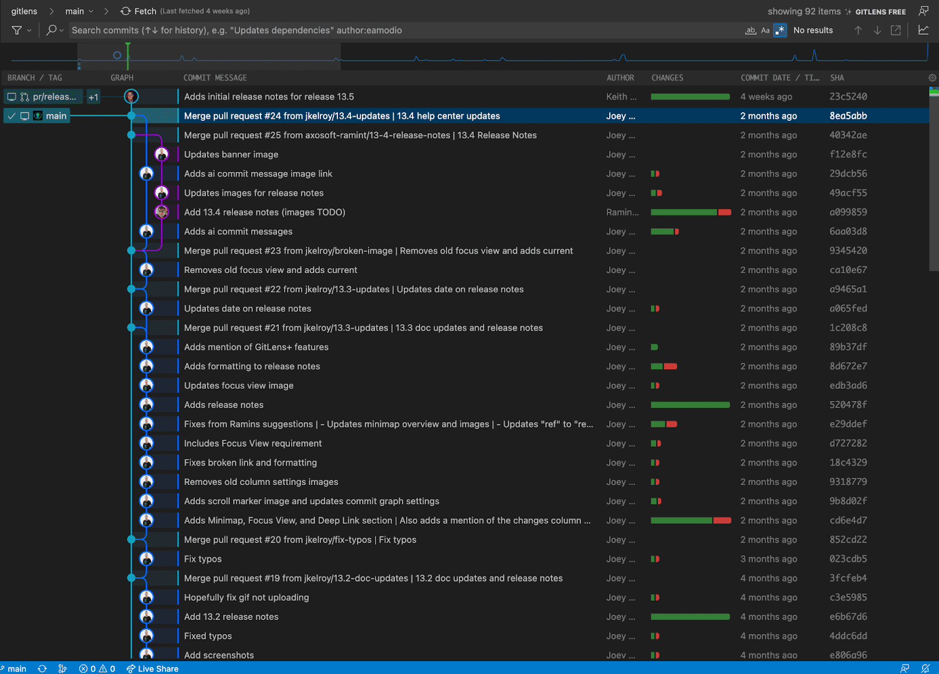Click changes bar for Adds release notes

coord(690,405)
